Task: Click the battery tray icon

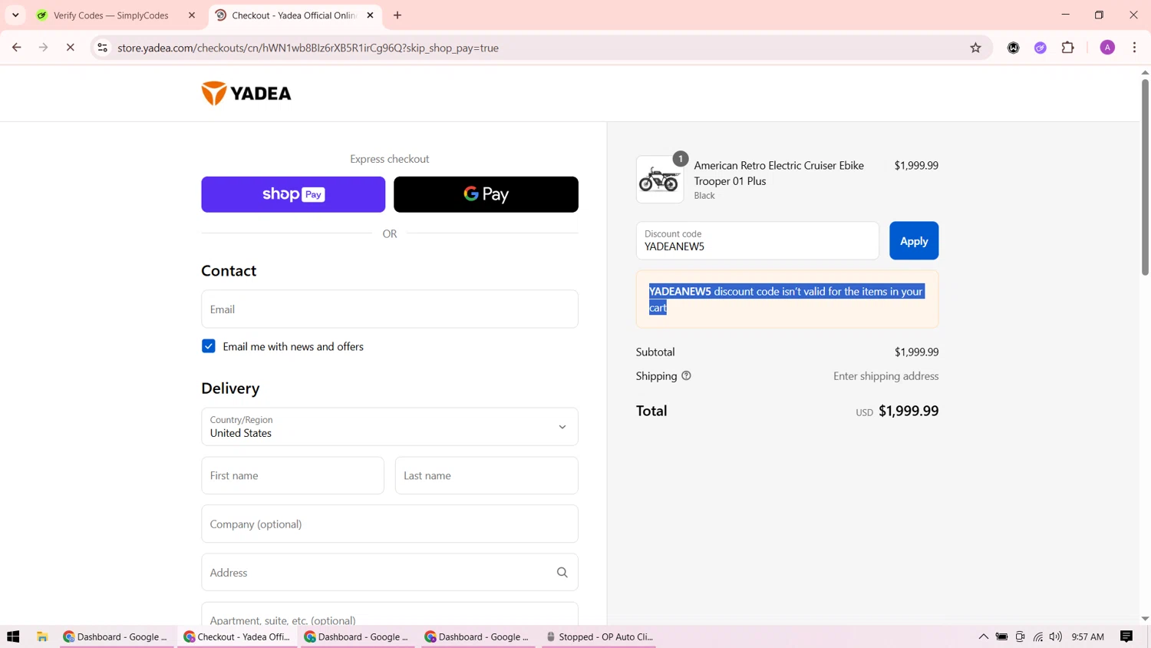Action: (x=1002, y=636)
